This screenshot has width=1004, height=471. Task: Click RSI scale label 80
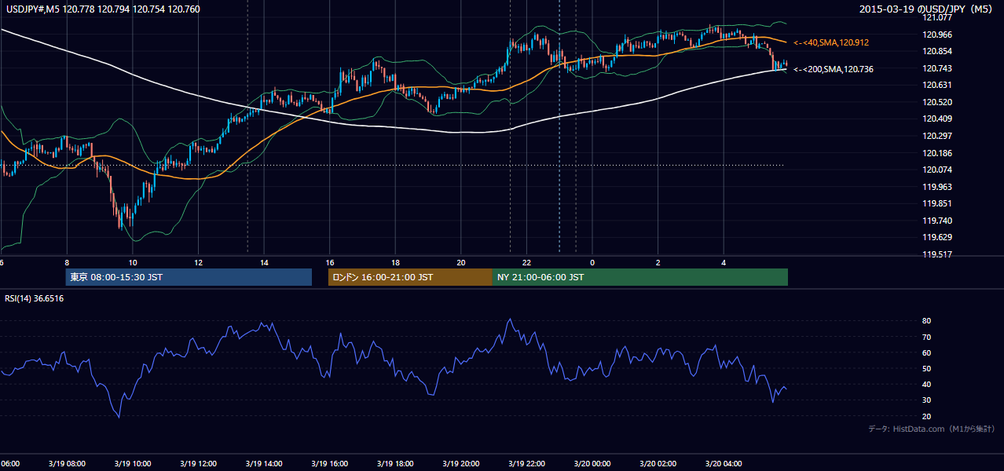tap(926, 321)
